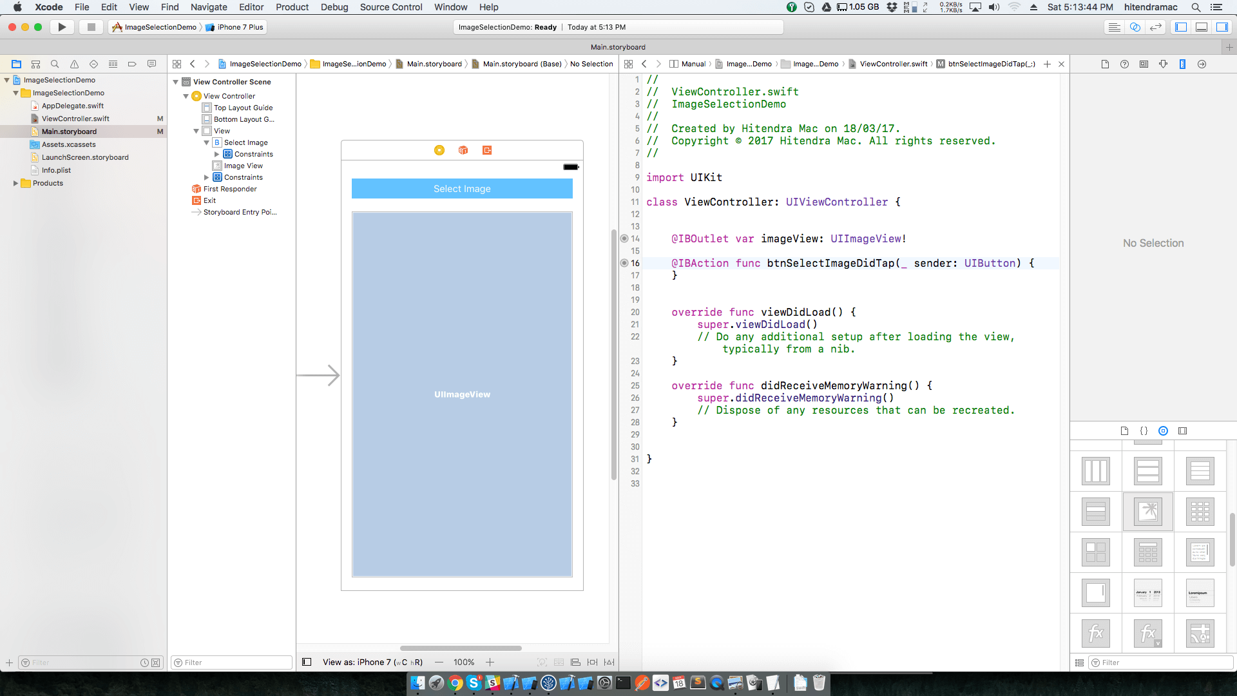
Task: Show the Code Snippet library
Action: point(1144,430)
